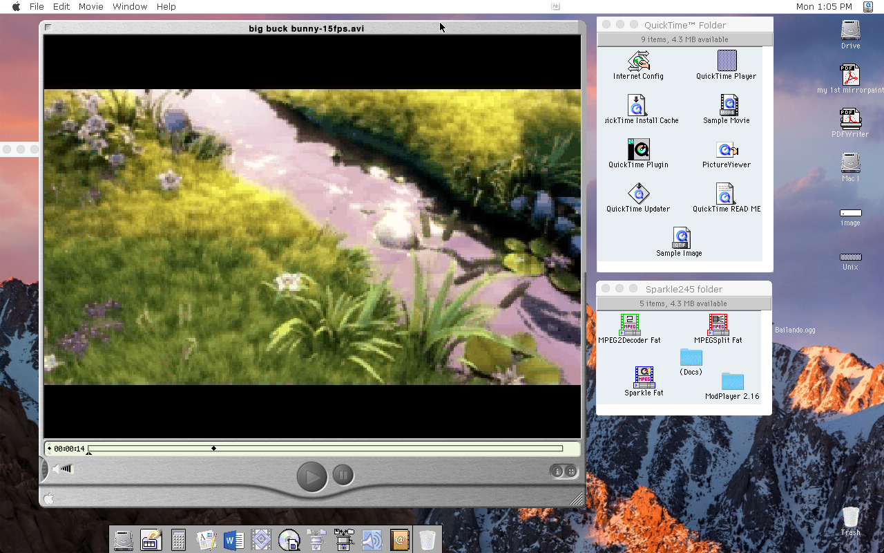The image size is (884, 553).
Task: Click the playhead diamond on the timeline
Action: [x=213, y=449]
